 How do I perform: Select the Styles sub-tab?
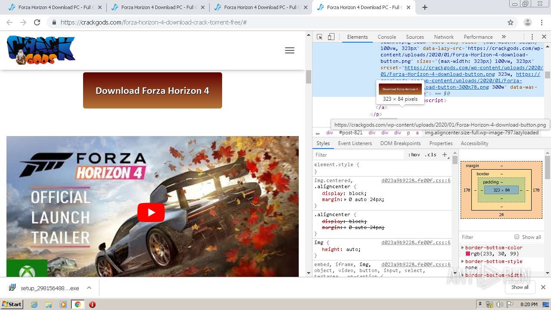click(323, 143)
